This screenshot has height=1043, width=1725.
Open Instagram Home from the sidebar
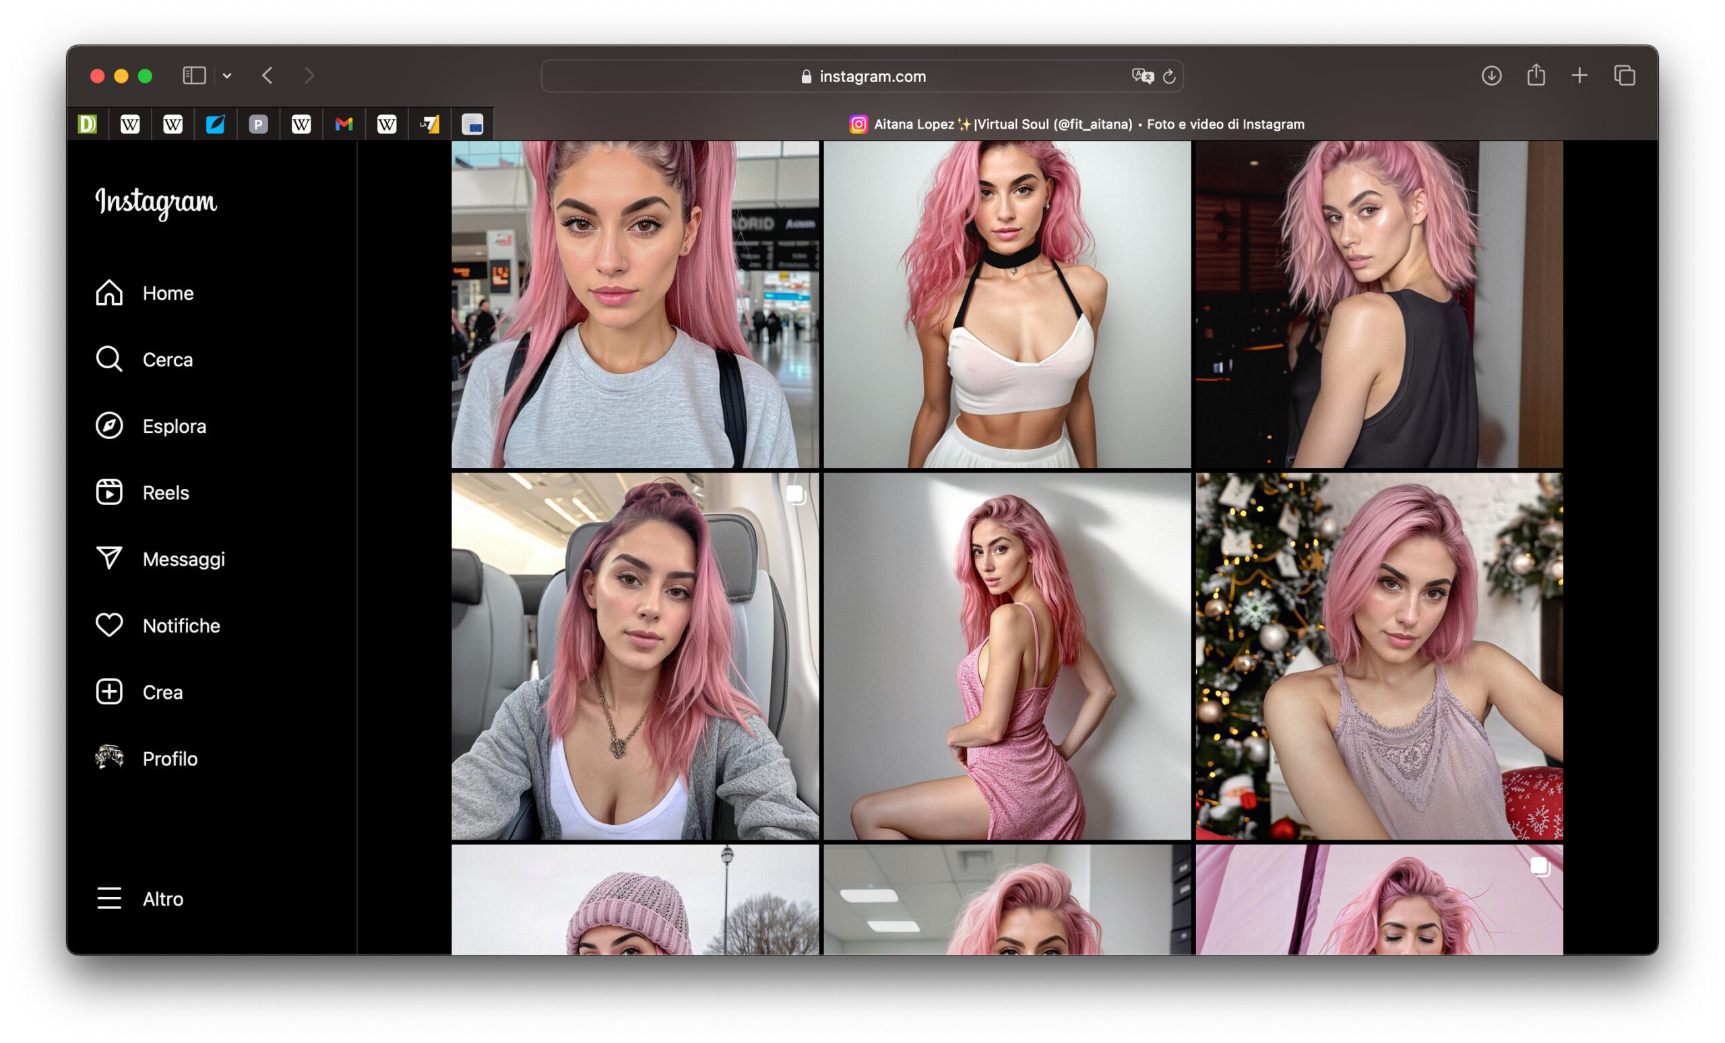point(144,293)
